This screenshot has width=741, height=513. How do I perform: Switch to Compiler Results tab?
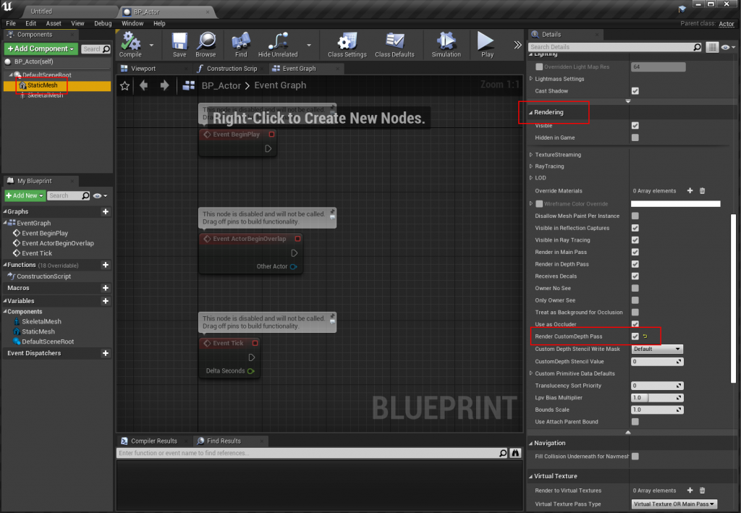tap(153, 441)
